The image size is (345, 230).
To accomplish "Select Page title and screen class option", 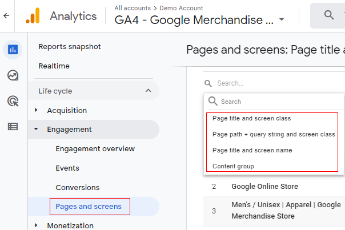I will pos(251,118).
